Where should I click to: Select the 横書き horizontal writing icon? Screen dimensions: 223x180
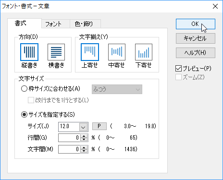pos(56,52)
